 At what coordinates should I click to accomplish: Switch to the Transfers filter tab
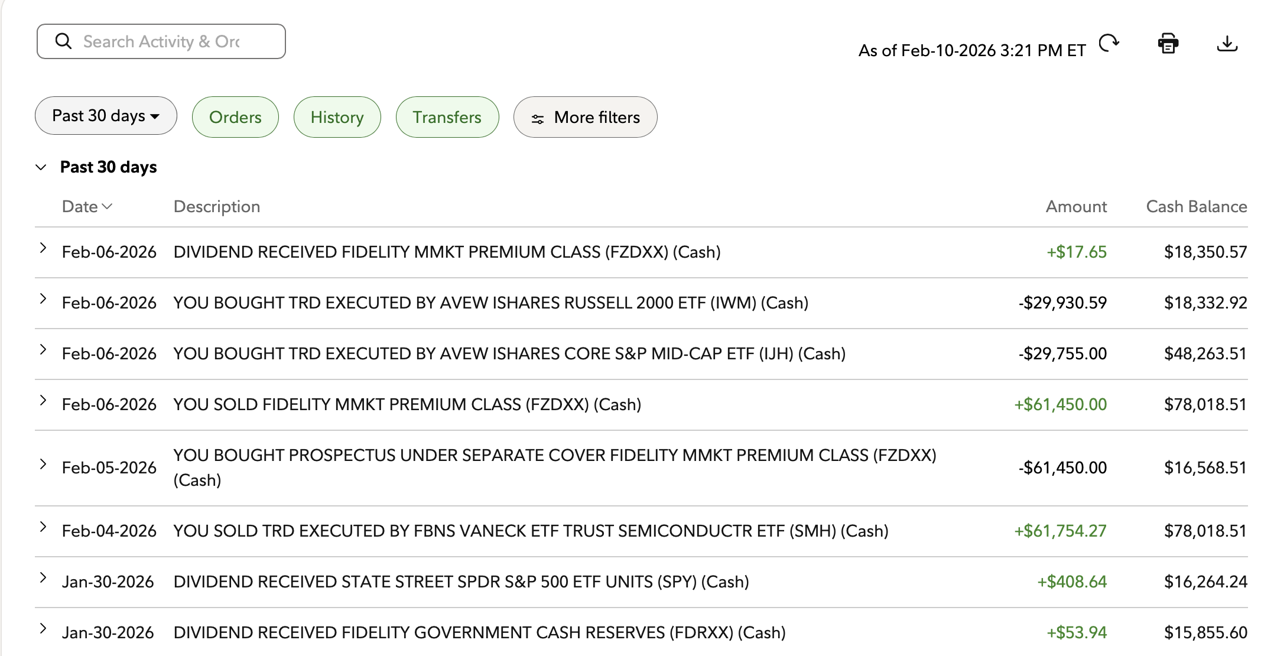tap(447, 117)
